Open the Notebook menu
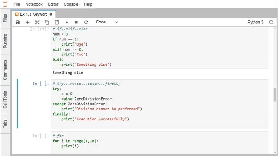This screenshot has width=278, height=156. coord(34,4)
